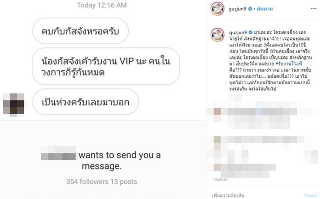Select the message เป็นห่วงครับเลยมาบอก
The height and width of the screenshot is (199, 320).
click(x=86, y=102)
